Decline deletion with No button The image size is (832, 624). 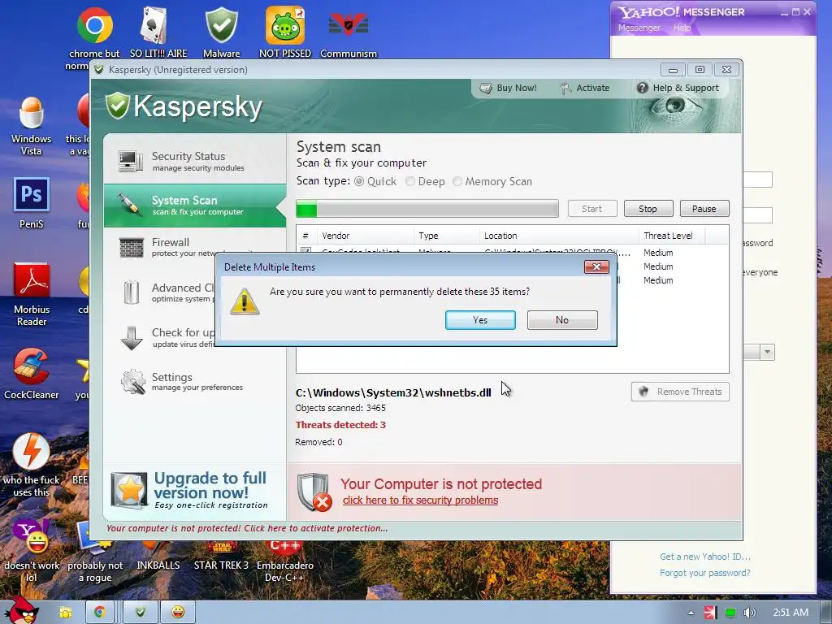click(x=562, y=320)
